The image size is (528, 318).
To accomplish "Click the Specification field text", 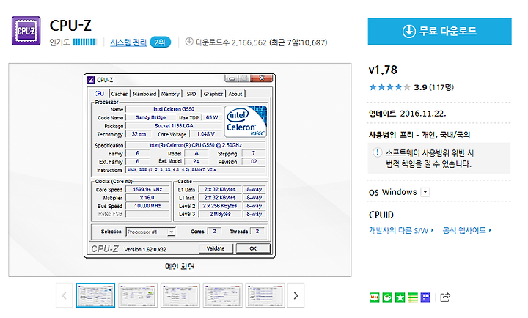I will coord(196,145).
